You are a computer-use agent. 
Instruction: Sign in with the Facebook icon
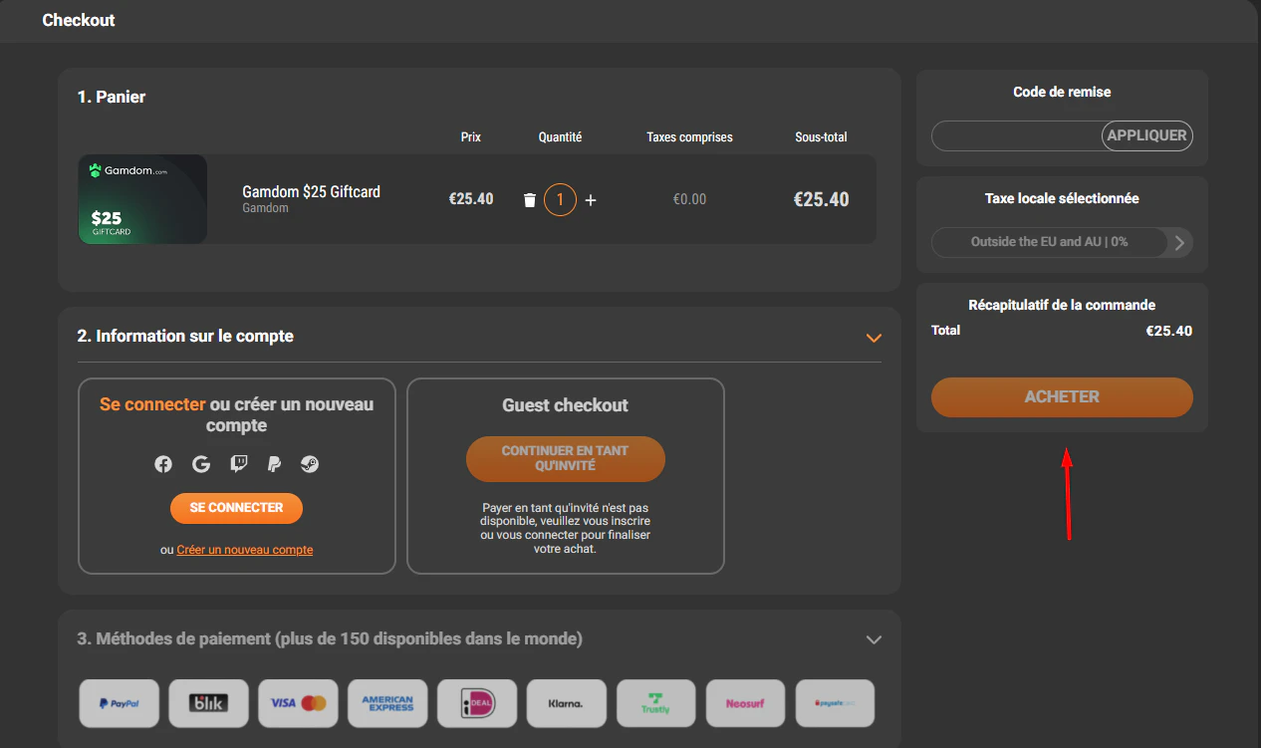point(163,464)
